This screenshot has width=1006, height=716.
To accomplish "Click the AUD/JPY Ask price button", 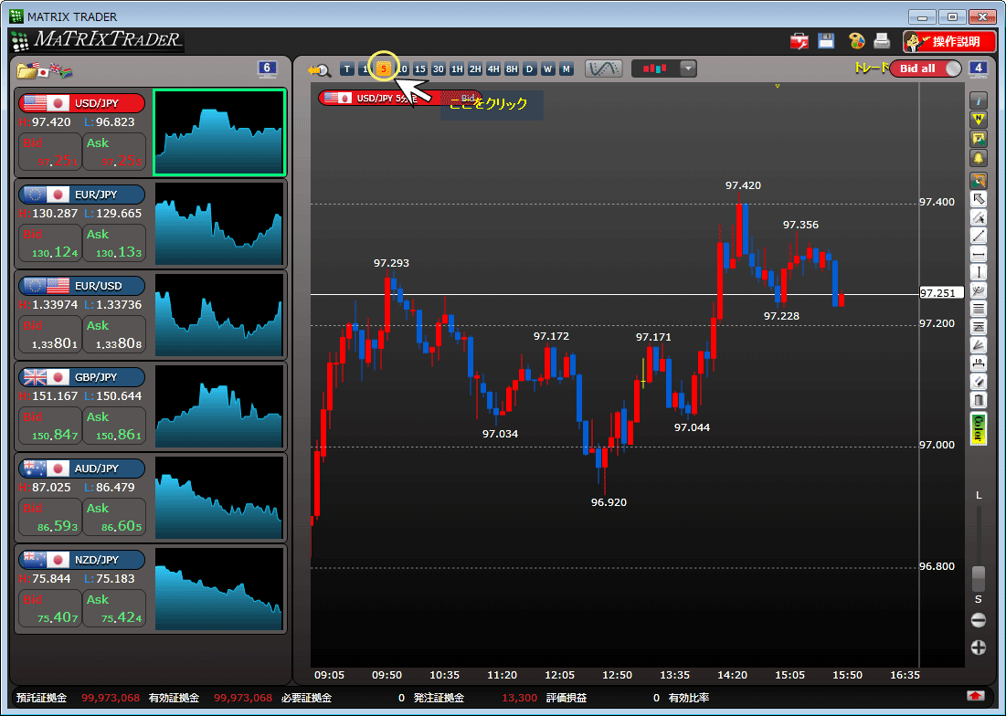I will coord(114,517).
